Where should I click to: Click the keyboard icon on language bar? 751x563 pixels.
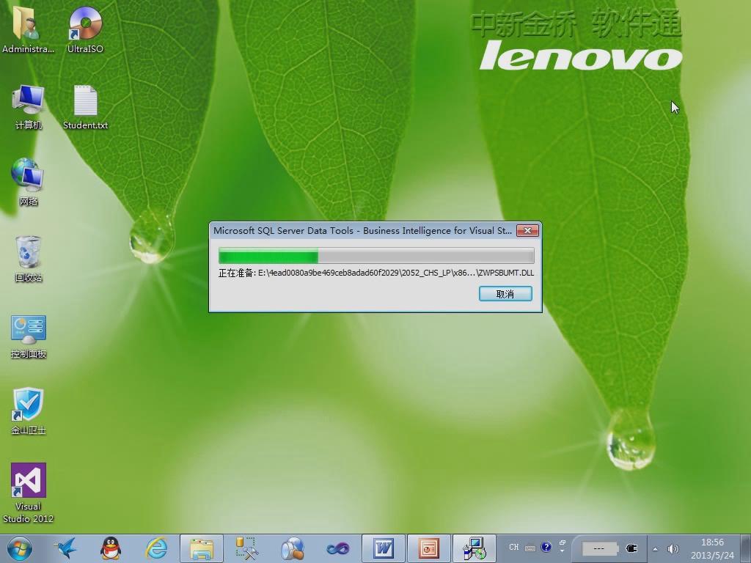(530, 548)
